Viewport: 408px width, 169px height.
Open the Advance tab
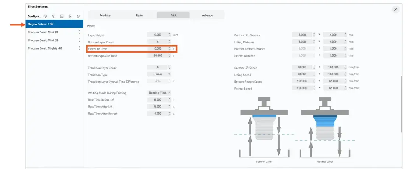207,15
